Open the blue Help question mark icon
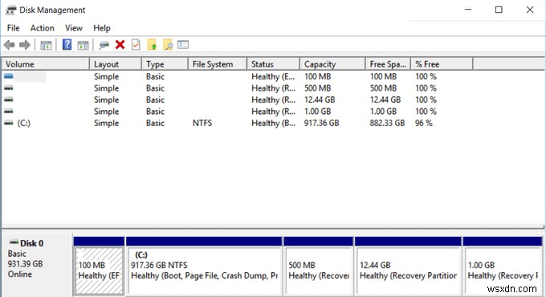 point(67,45)
